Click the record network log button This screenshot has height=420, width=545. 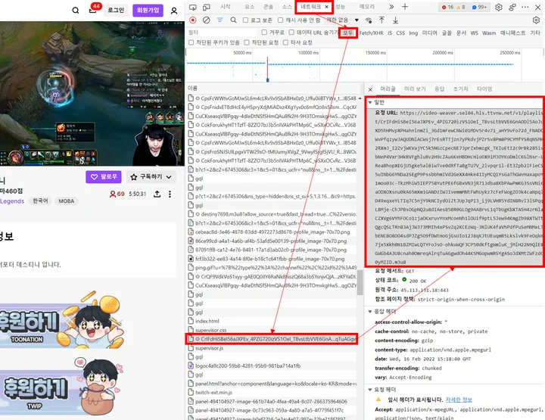(194, 20)
